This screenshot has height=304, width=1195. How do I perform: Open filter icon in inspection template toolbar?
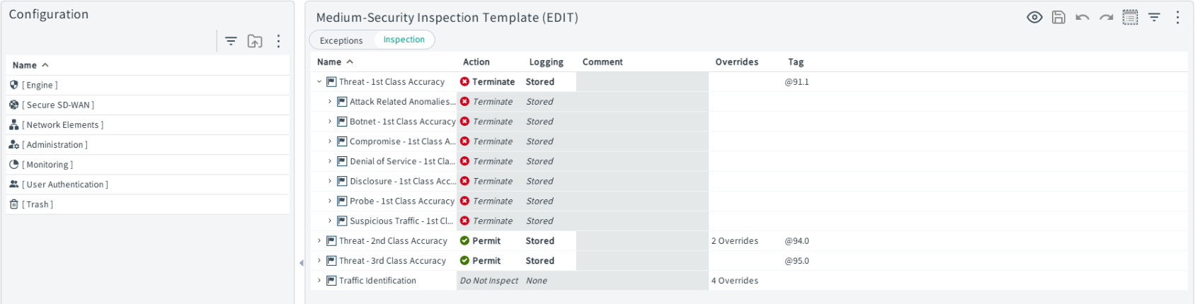(x=1155, y=18)
